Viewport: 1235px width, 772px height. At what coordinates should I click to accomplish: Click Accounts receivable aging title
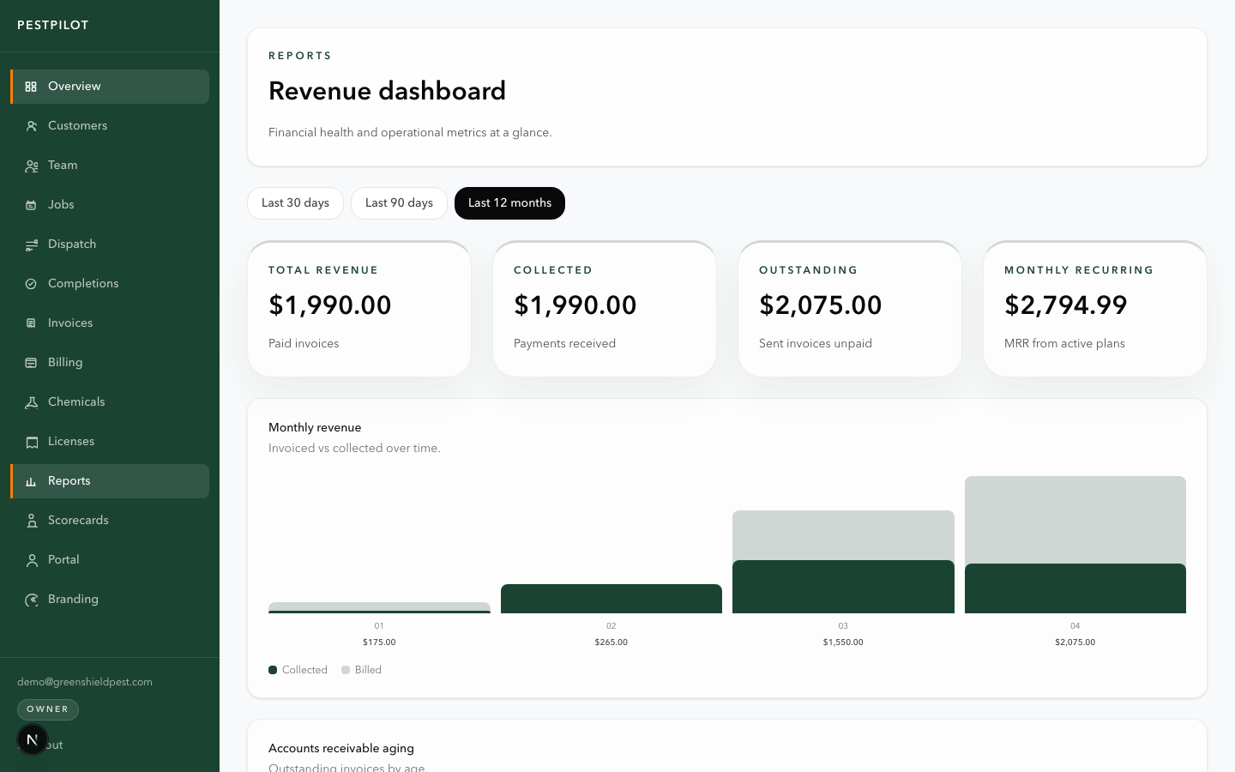(x=341, y=748)
